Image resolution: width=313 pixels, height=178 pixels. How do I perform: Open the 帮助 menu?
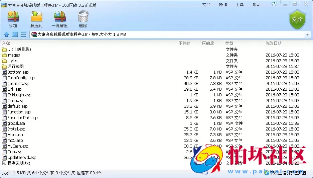pyautogui.click(x=257, y=4)
